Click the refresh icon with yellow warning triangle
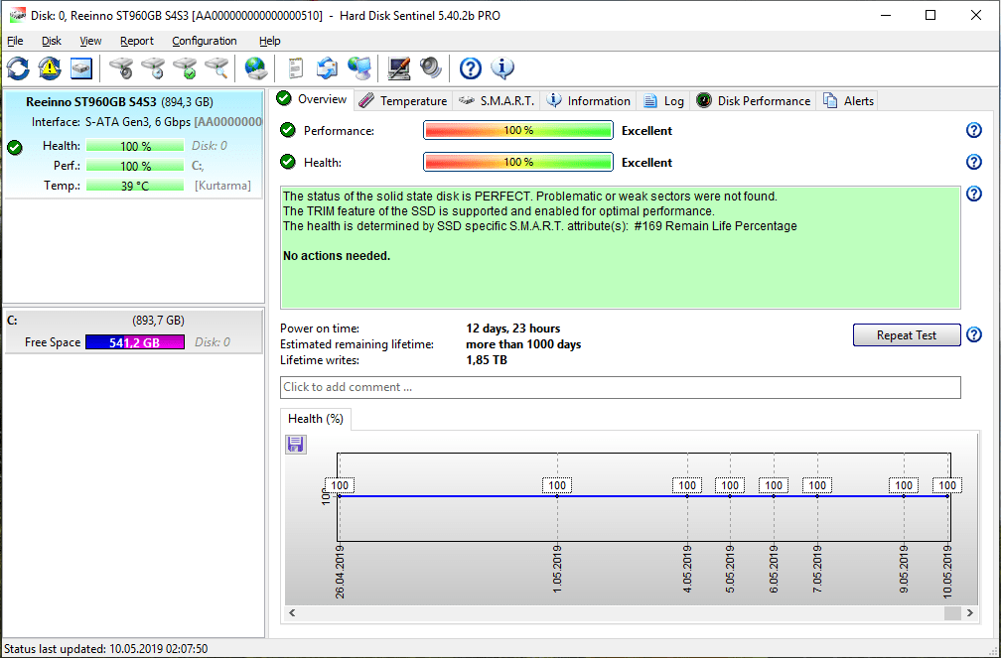Viewport: 1001px width, 658px height. (50, 67)
